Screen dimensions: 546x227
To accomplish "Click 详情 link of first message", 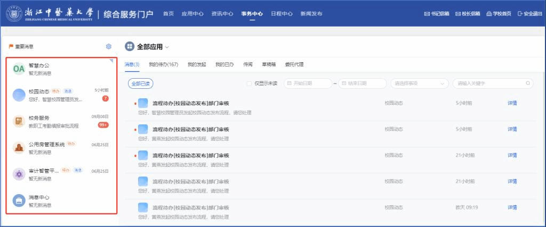I will (512, 103).
